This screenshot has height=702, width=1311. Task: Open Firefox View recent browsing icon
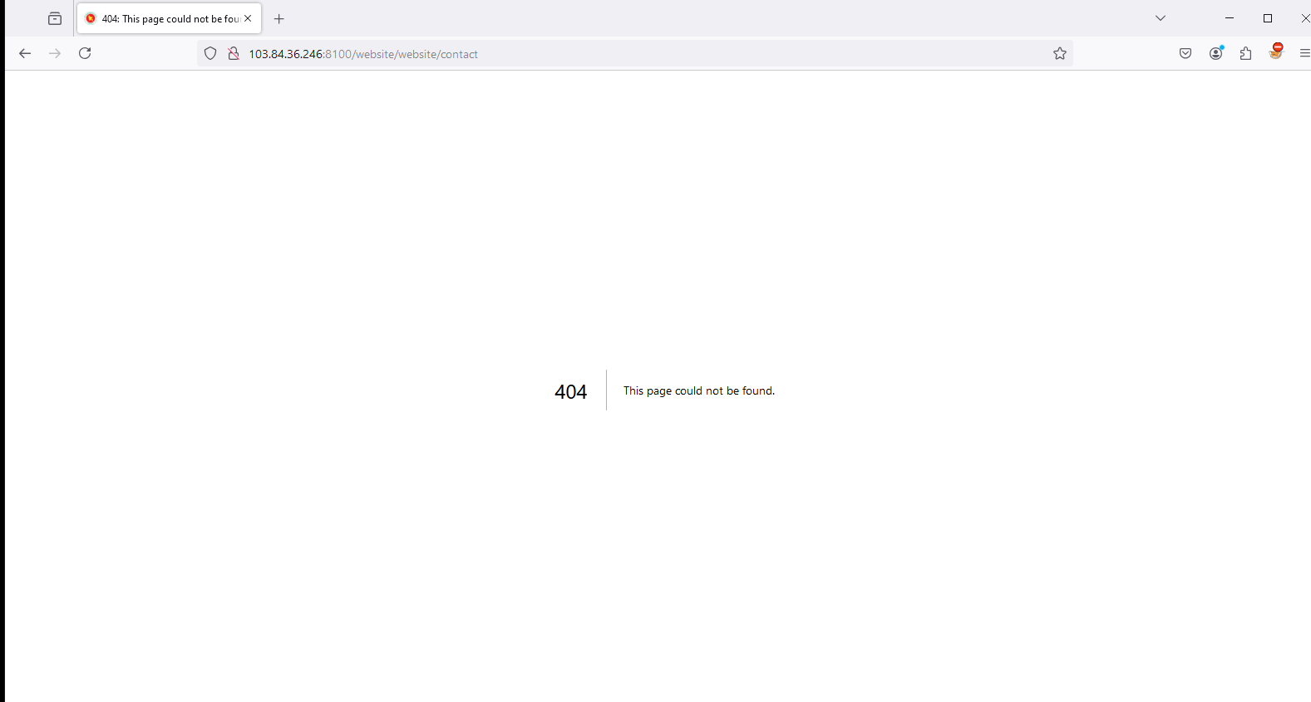click(55, 18)
